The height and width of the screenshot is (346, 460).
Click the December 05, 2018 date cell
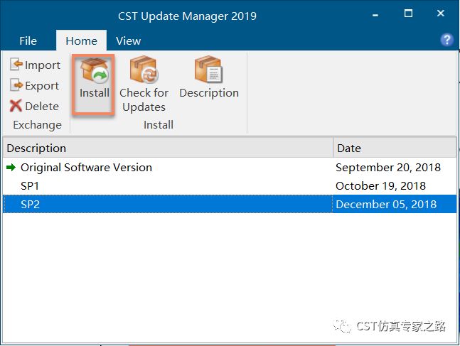(386, 204)
